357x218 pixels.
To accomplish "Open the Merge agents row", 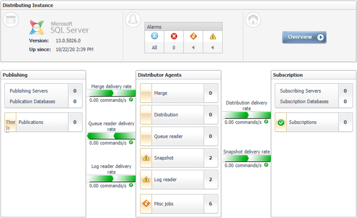I will coord(179,93).
